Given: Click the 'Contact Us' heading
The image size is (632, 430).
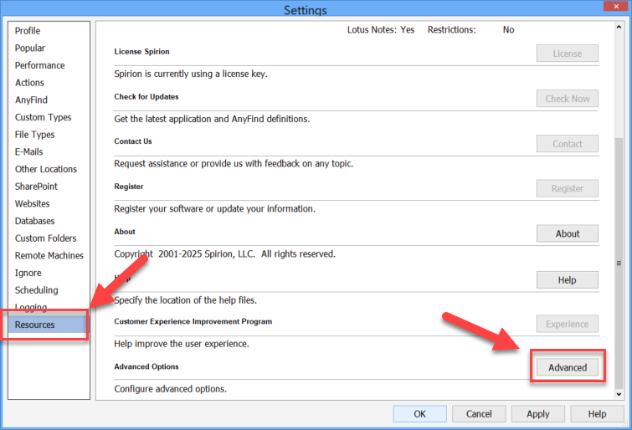Looking at the screenshot, I should 133,141.
